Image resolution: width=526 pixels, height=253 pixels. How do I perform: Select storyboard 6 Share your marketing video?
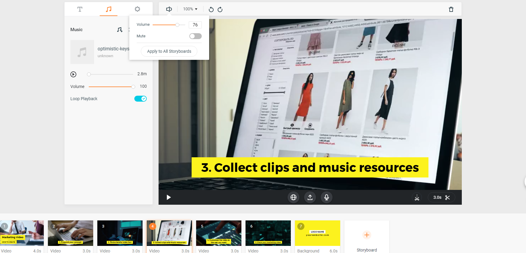[x=268, y=233]
